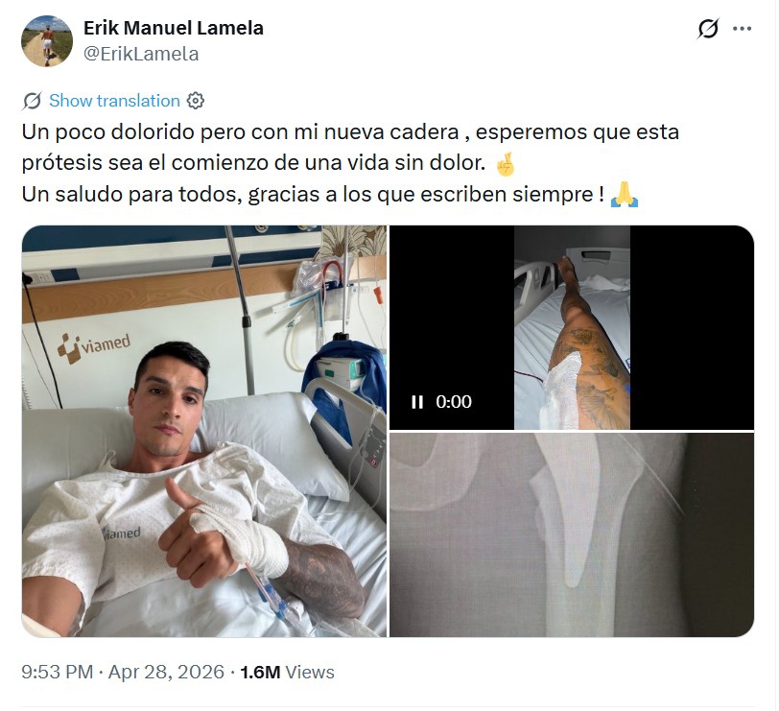This screenshot has height=711, width=779.
Task: Click the crossed fingers emoji in the tweet
Action: 506,164
